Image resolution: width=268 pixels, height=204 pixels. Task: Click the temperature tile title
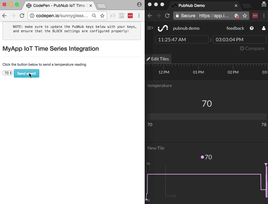(160, 85)
